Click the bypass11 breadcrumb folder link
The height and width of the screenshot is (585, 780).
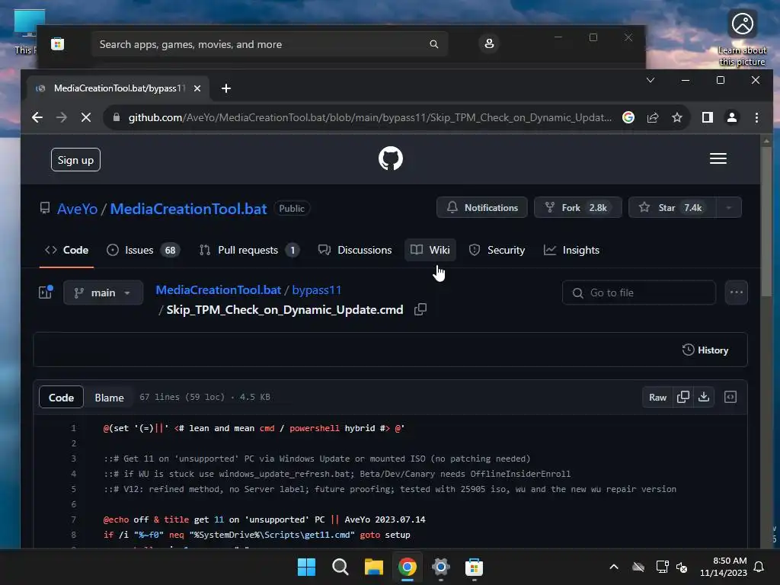pyautogui.click(x=316, y=290)
